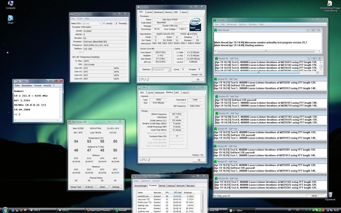Click the Worker #8 - Self-Test window icon
Viewport: 341px width, 213px height.
pyautogui.click(x=216, y=178)
